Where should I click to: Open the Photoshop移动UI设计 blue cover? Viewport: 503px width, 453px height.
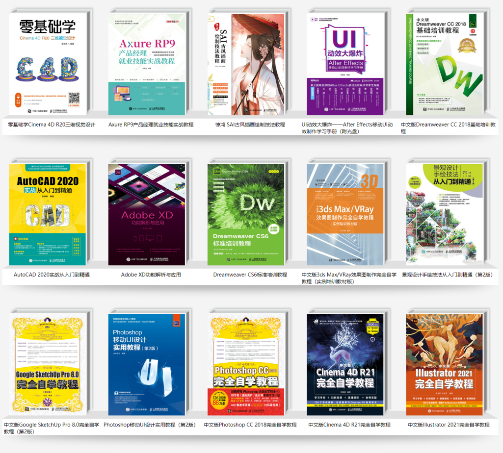click(x=147, y=365)
